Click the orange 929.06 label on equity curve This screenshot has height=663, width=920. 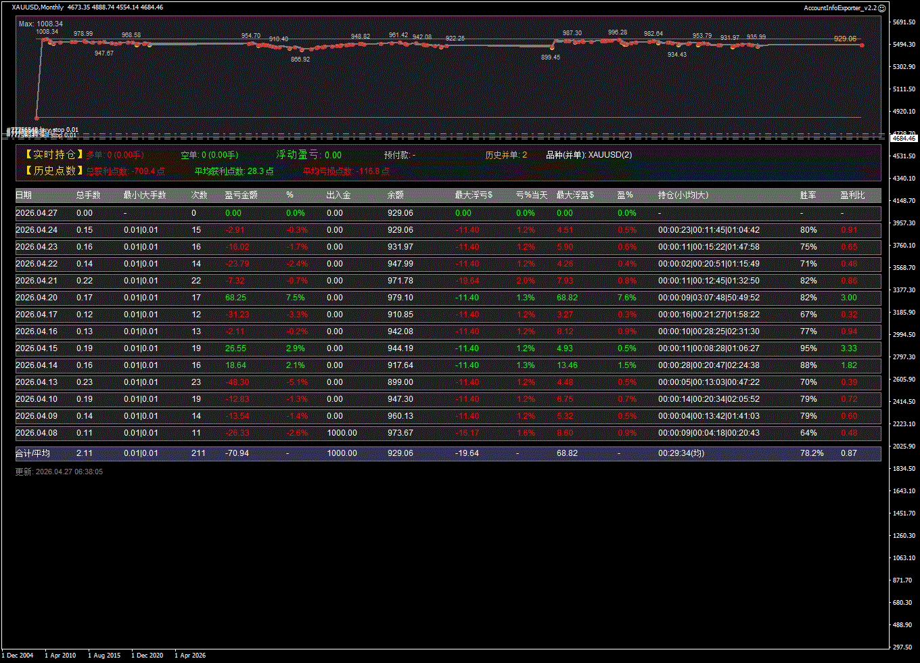tap(845, 39)
